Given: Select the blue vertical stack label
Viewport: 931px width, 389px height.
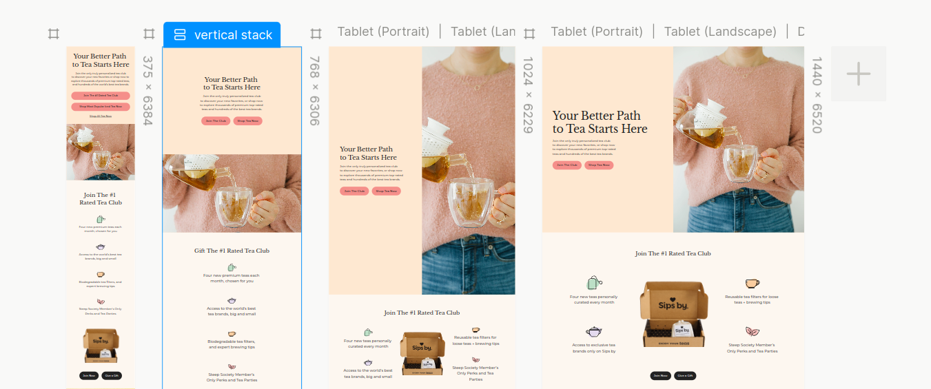Looking at the screenshot, I should coord(222,34).
